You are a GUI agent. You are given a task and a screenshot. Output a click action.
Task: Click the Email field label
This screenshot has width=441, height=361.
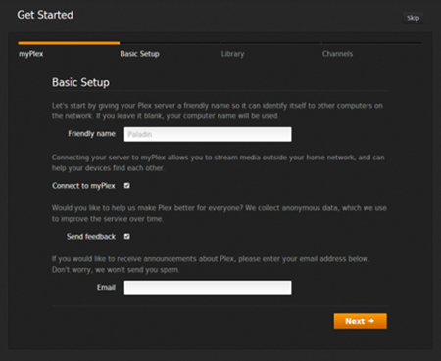(106, 287)
